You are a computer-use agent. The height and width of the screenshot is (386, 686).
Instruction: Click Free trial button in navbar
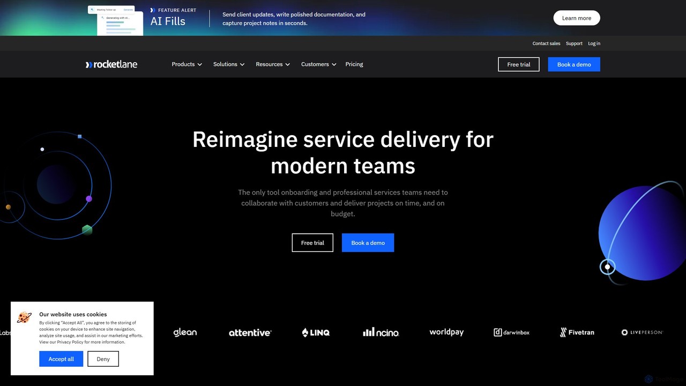(x=519, y=64)
